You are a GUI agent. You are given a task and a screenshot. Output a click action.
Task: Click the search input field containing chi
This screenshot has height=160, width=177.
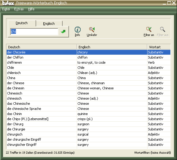click(34, 32)
